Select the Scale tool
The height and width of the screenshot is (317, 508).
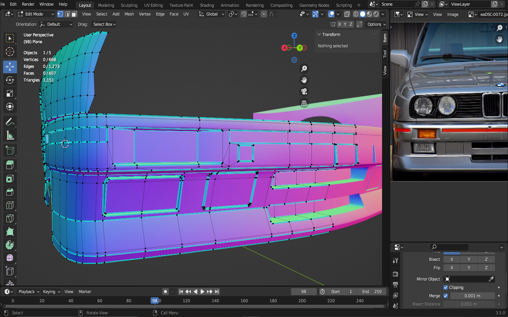pos(10,93)
